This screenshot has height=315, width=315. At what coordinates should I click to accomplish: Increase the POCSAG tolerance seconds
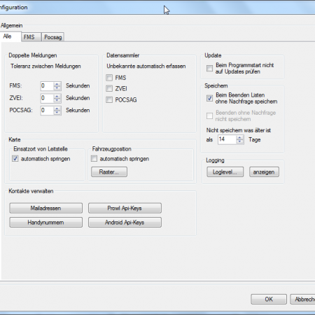coord(57,108)
